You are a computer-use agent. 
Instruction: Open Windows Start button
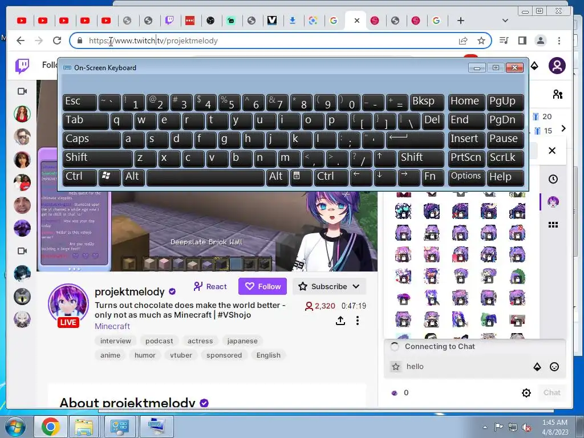coord(15,427)
